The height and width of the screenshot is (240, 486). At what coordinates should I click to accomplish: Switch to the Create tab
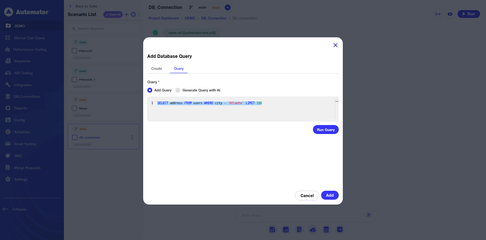click(x=157, y=69)
